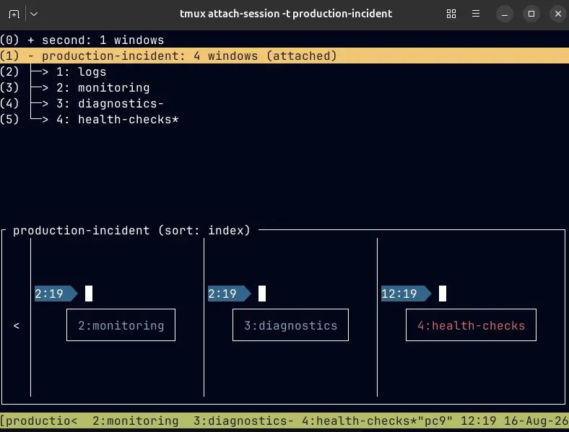
Task: Switch to '2:monitoring' in the status bar
Action: [x=135, y=420]
